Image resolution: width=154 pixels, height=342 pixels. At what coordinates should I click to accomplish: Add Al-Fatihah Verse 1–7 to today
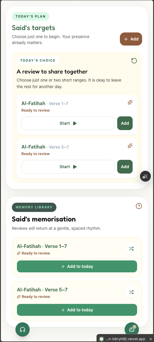click(77, 266)
